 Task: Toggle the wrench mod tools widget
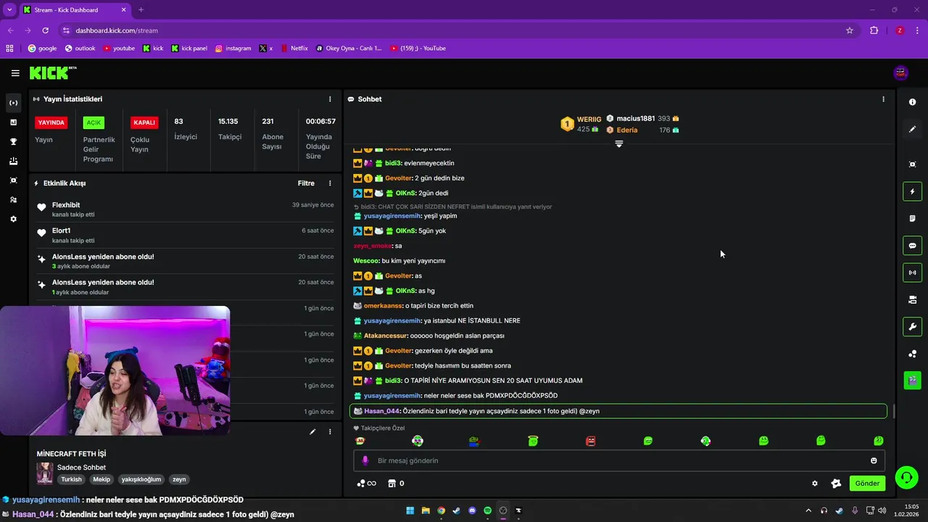point(912,326)
